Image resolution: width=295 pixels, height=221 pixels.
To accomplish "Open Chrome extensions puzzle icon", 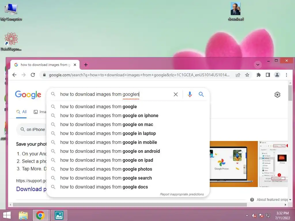I will click(259, 75).
